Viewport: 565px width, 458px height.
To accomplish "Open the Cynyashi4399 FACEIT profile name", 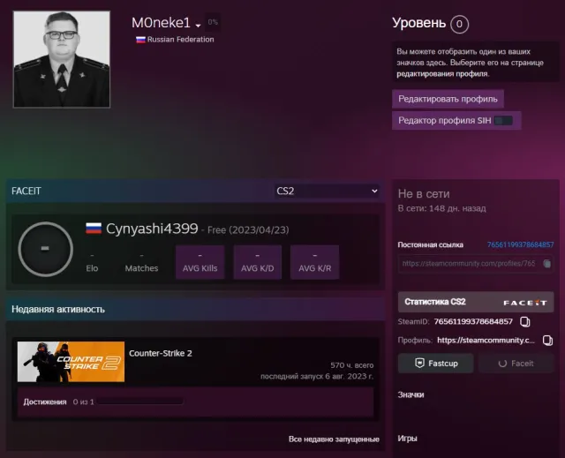I will 152,229.
